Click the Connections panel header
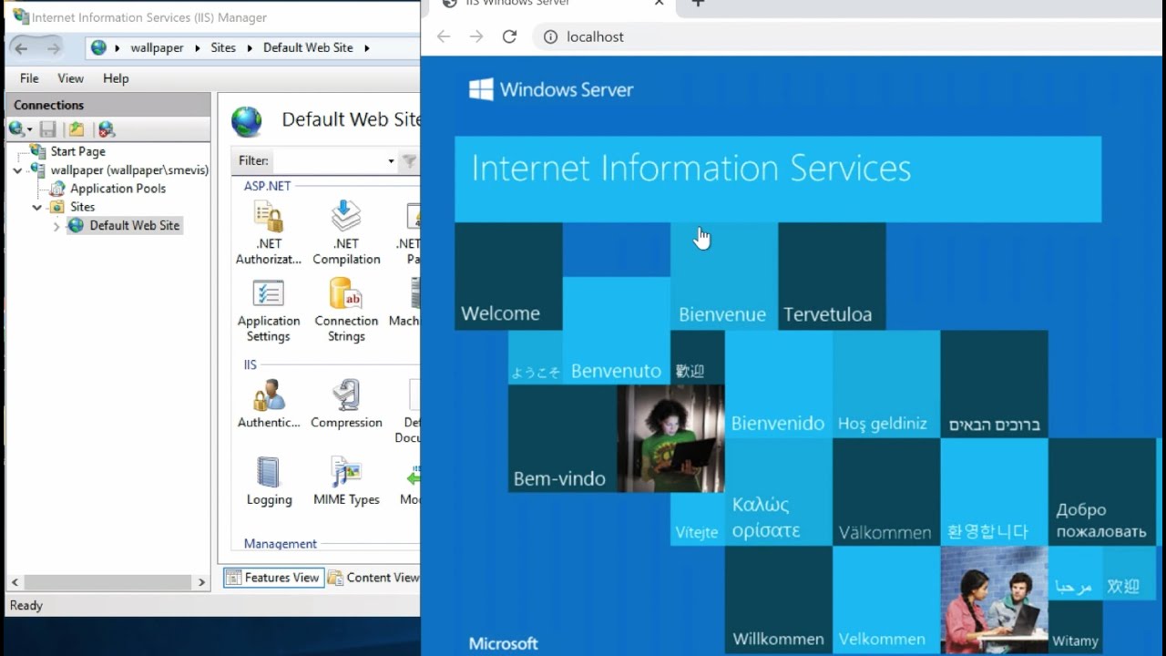 [108, 105]
